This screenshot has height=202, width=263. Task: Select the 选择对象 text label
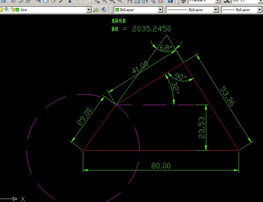[x=119, y=21]
